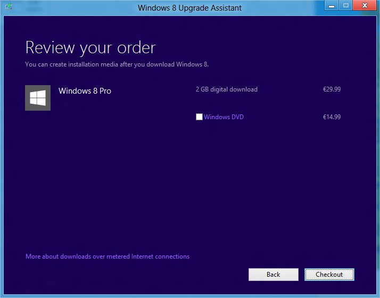Click the 2 GB digital download text
This screenshot has width=380, height=298.
click(x=226, y=89)
